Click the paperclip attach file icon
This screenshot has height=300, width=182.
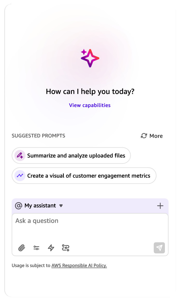[x=22, y=248]
